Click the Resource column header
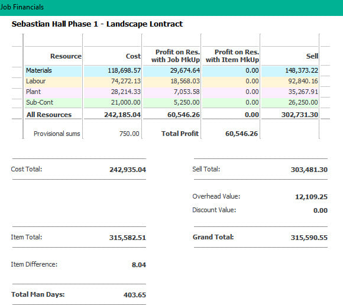Screen dimensions: 343x305 point(66,56)
